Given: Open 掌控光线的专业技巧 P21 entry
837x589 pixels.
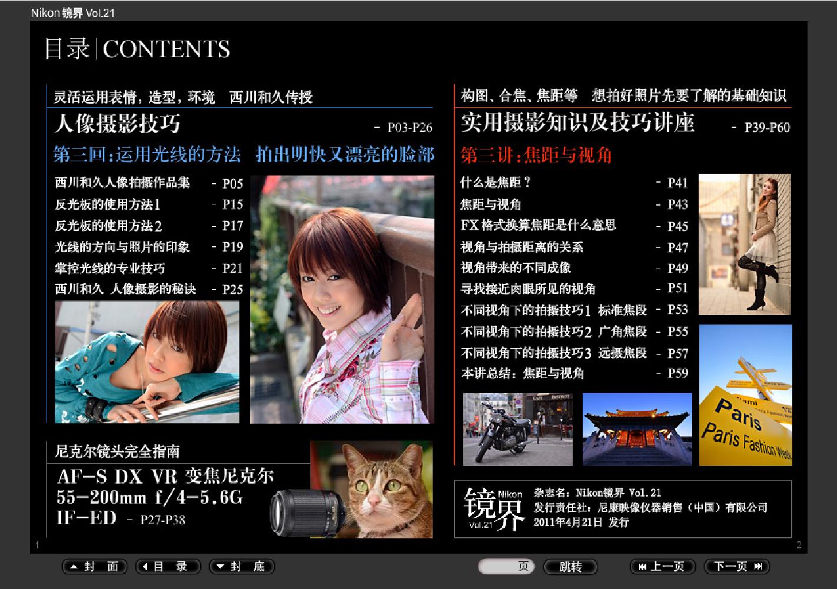Looking at the screenshot, I should tap(148, 268).
